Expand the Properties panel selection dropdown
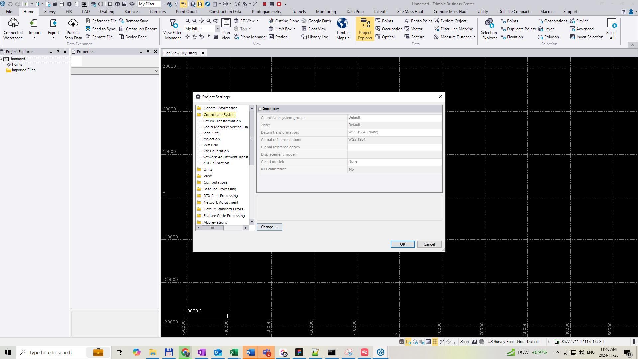The height and width of the screenshot is (359, 638). pos(156,71)
